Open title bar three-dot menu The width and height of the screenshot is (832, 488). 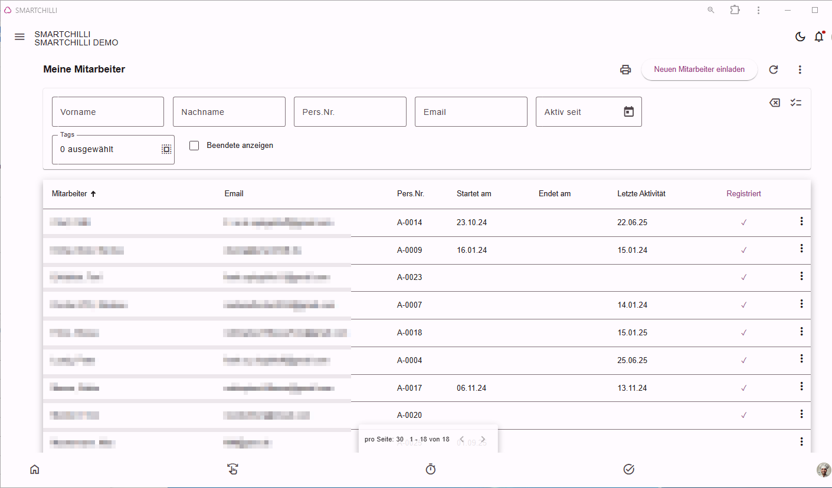(x=758, y=10)
